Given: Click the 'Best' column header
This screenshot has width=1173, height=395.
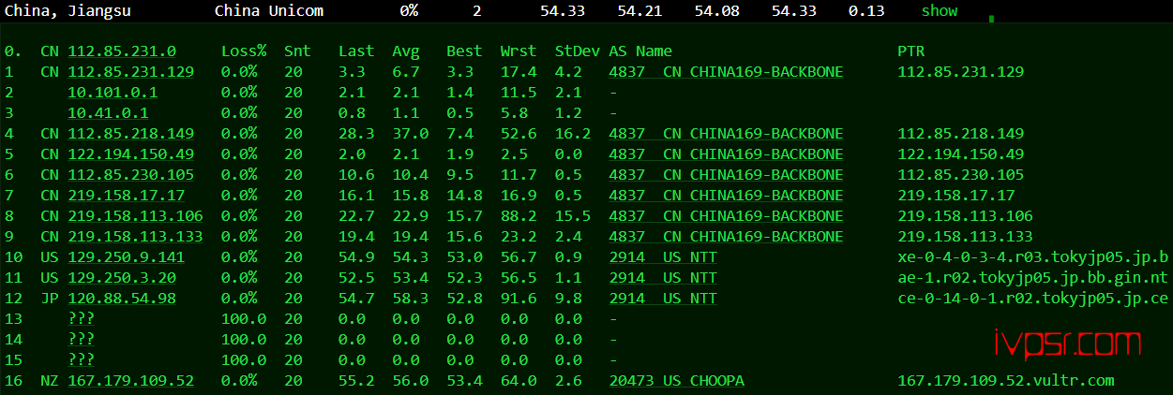Looking at the screenshot, I should (x=464, y=51).
